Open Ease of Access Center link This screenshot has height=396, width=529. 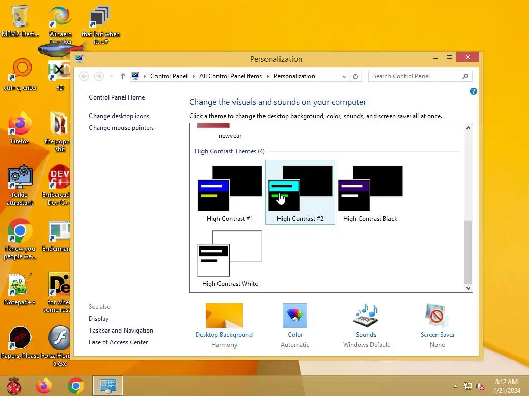[118, 342]
